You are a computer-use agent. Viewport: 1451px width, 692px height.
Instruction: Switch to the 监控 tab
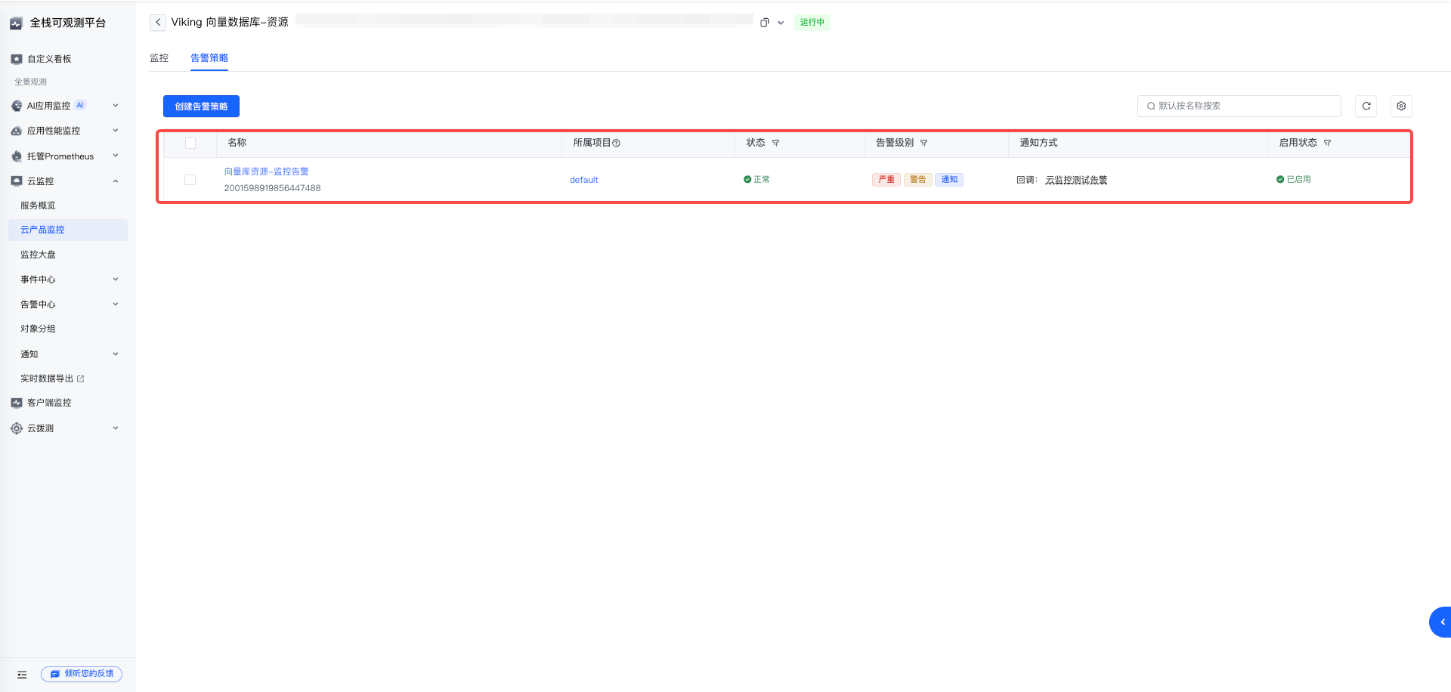pos(159,58)
